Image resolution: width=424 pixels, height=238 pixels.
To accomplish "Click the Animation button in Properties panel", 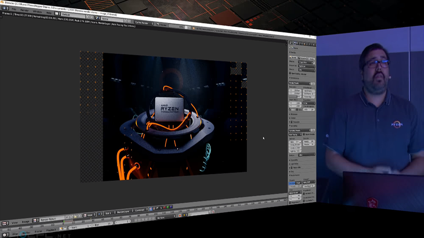I will [302, 58].
